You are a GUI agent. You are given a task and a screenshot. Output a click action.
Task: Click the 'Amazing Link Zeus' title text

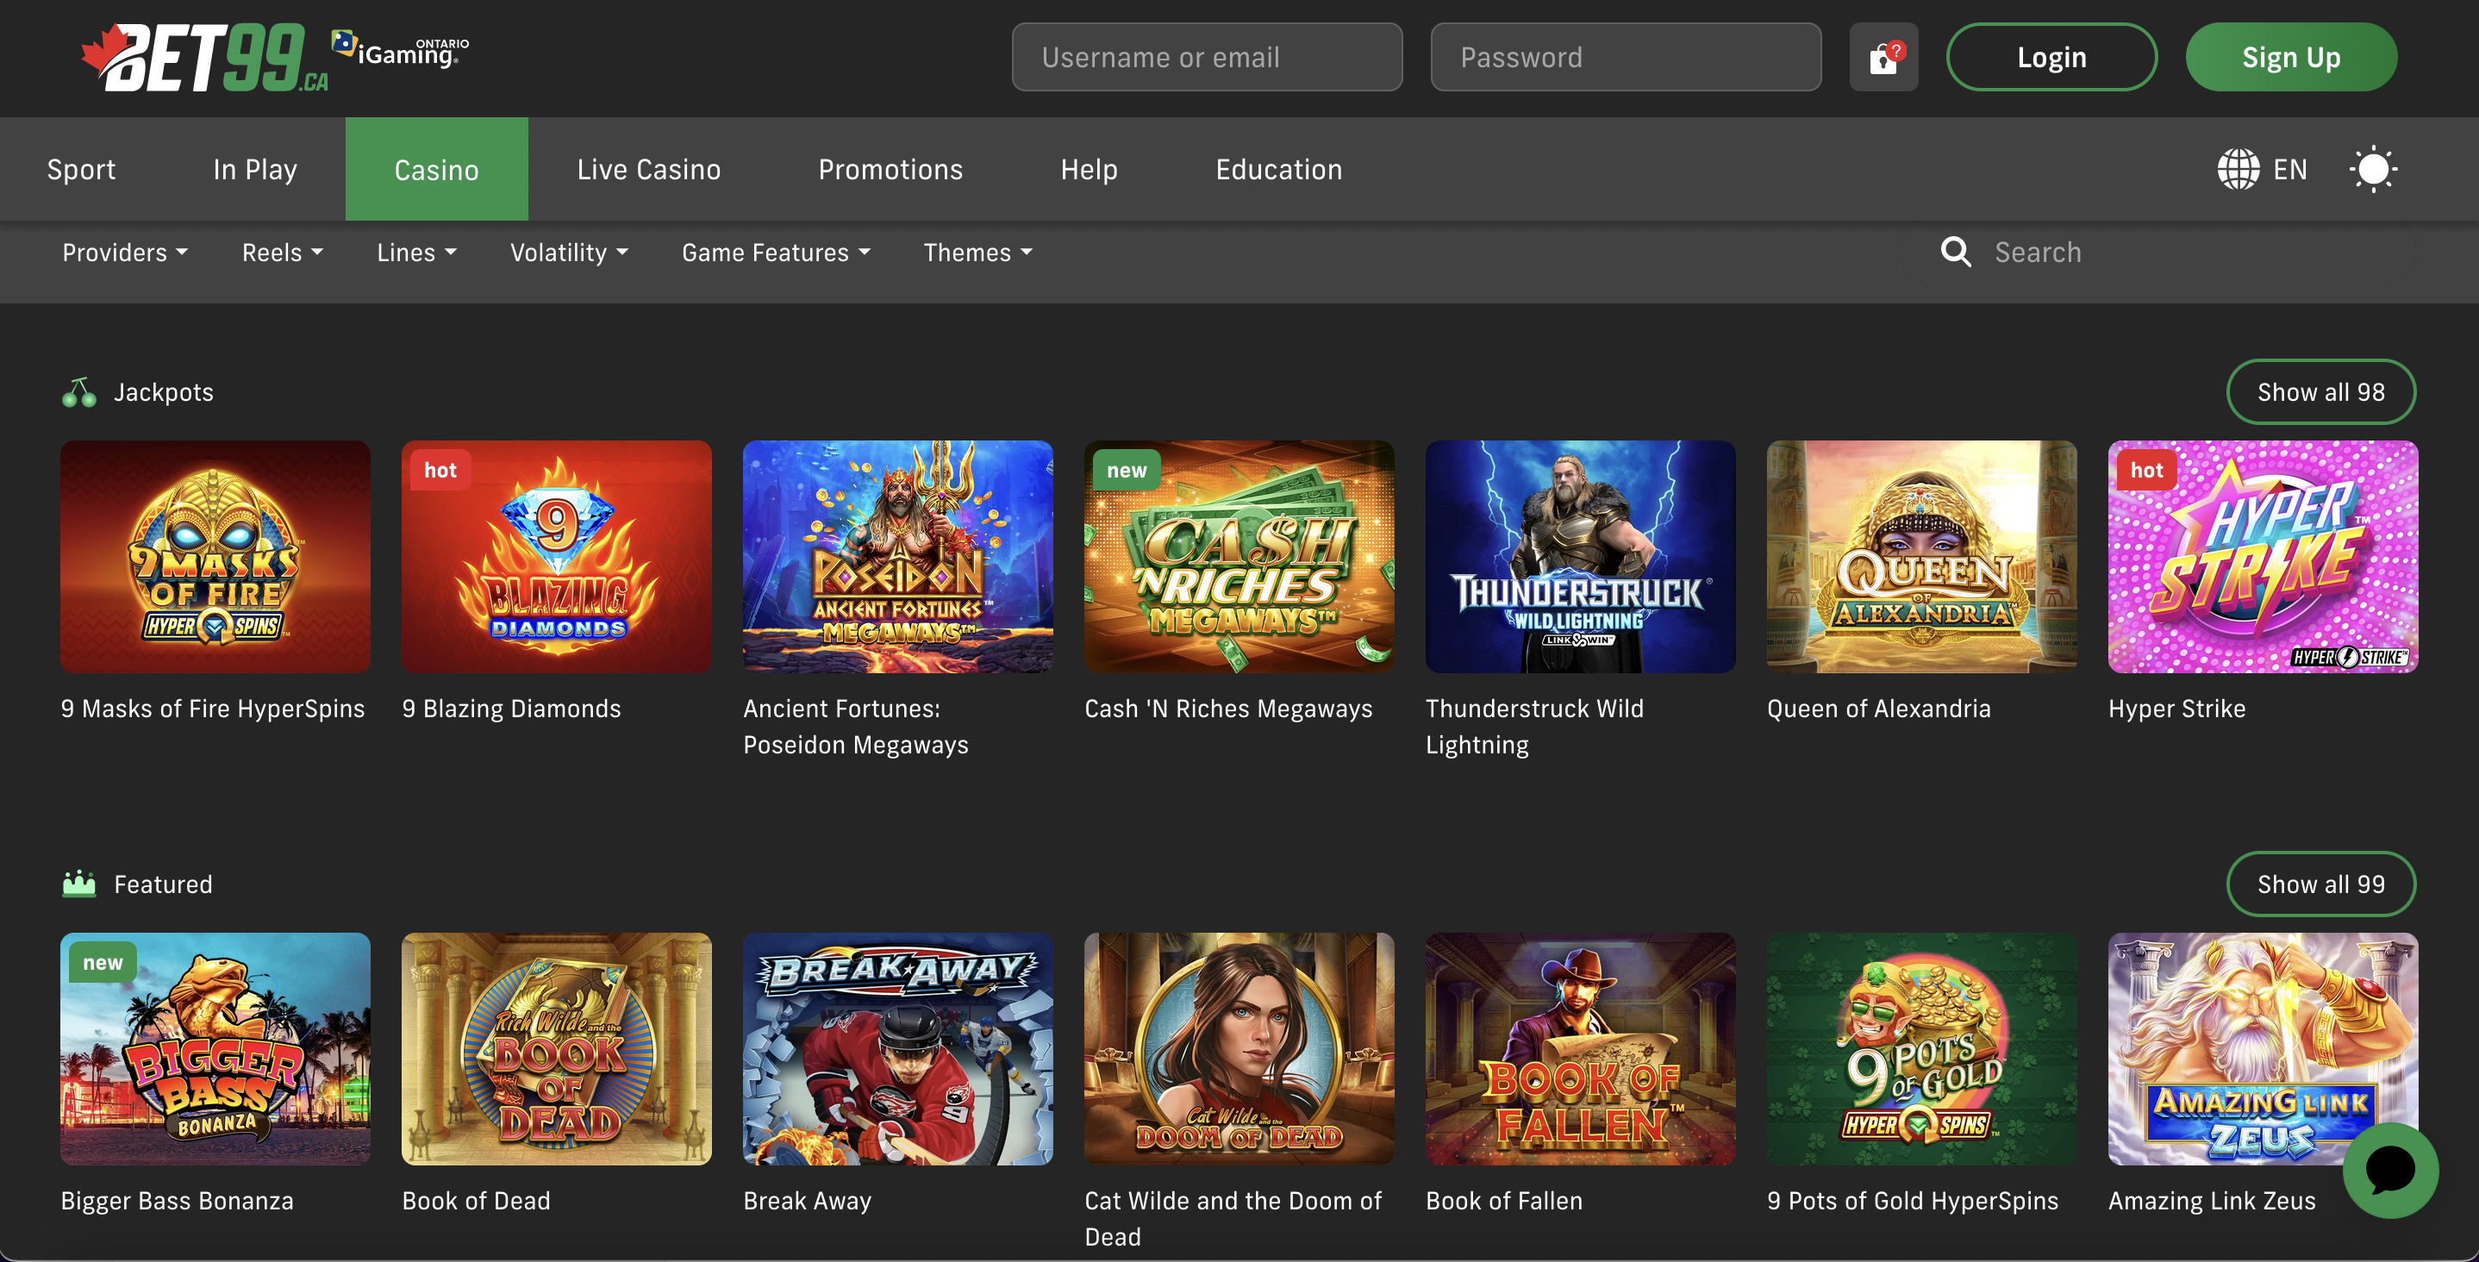click(2212, 1201)
